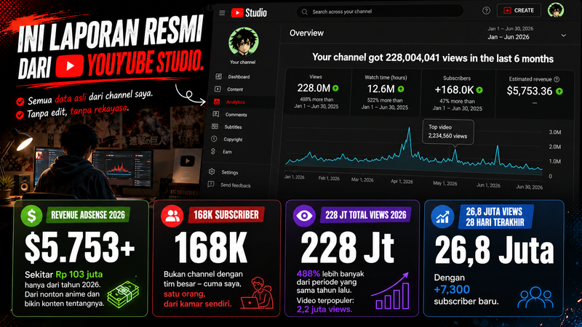Click the '+7,300' blue text

[452, 289]
